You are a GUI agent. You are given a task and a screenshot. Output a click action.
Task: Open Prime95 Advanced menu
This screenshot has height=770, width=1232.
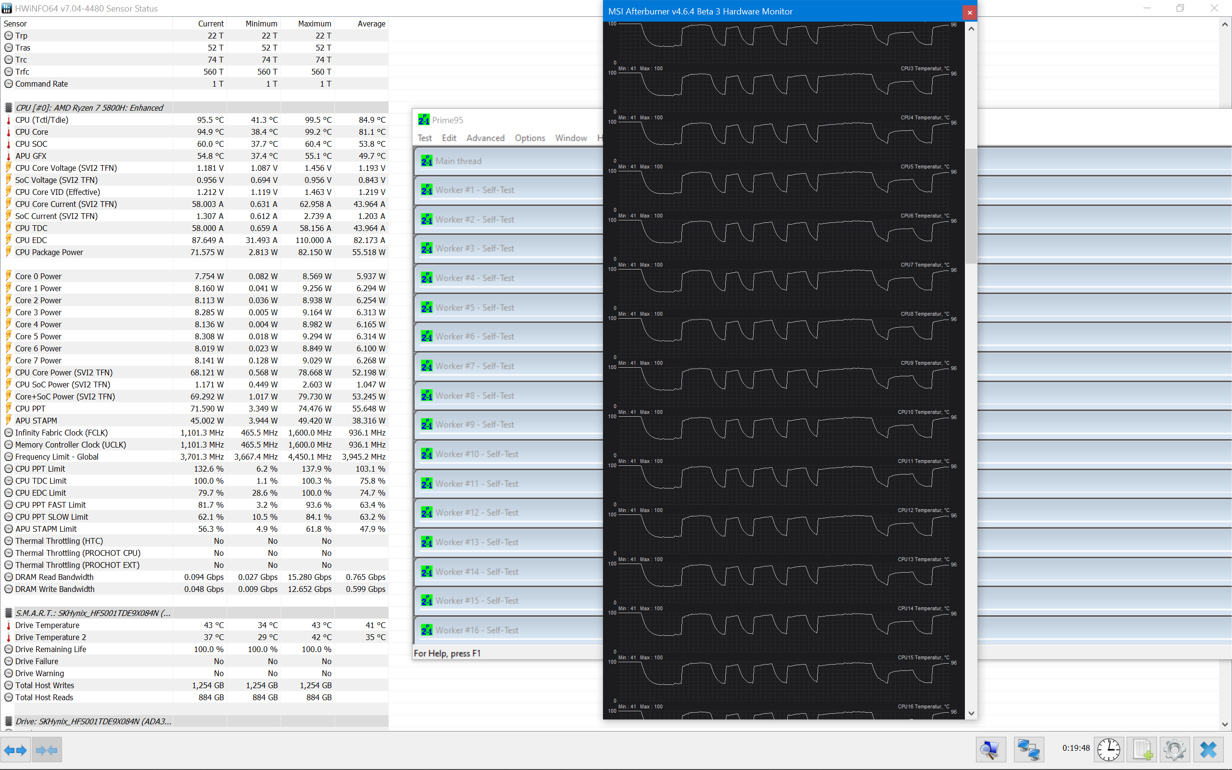tap(485, 138)
